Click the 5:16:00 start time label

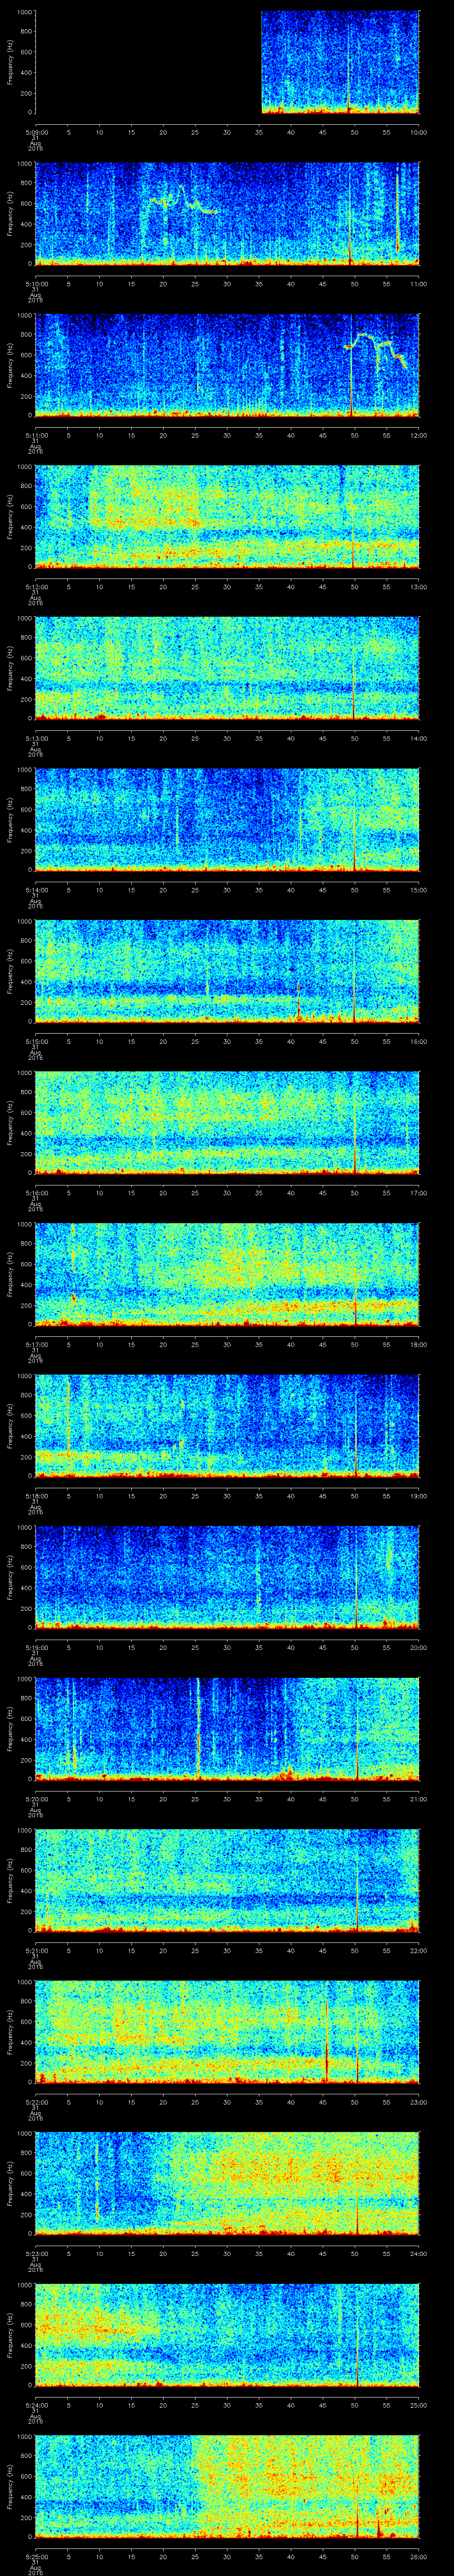point(36,1193)
